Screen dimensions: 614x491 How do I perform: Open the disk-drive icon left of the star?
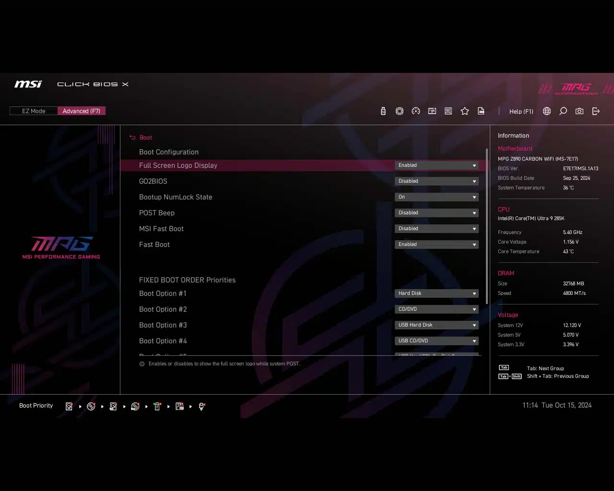click(x=449, y=111)
